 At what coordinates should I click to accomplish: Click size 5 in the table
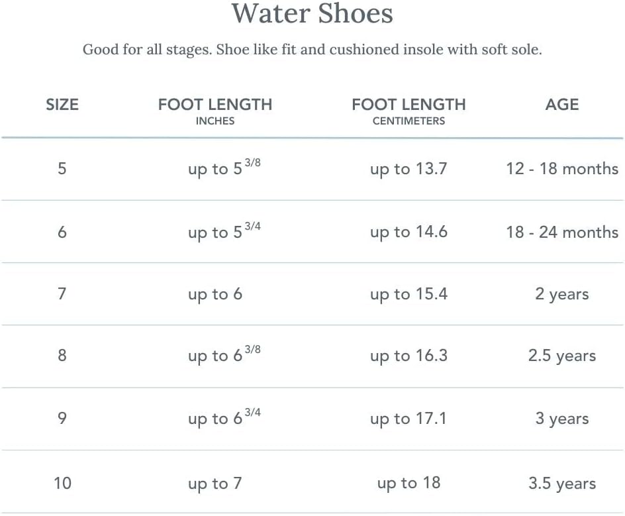[62, 168]
